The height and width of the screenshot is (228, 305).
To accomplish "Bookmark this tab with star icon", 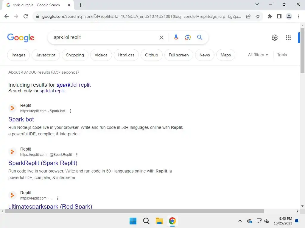I will tap(258, 17).
